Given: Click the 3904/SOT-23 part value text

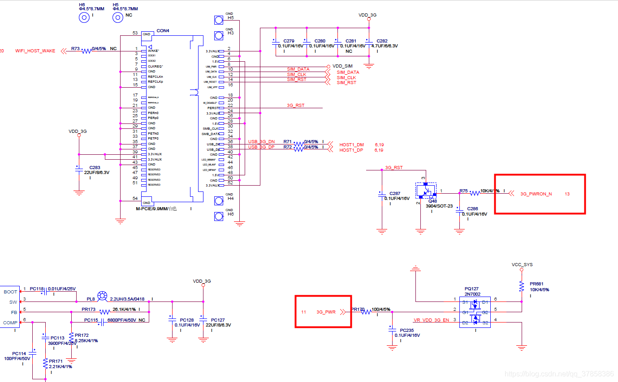Looking at the screenshot, I should click(439, 206).
